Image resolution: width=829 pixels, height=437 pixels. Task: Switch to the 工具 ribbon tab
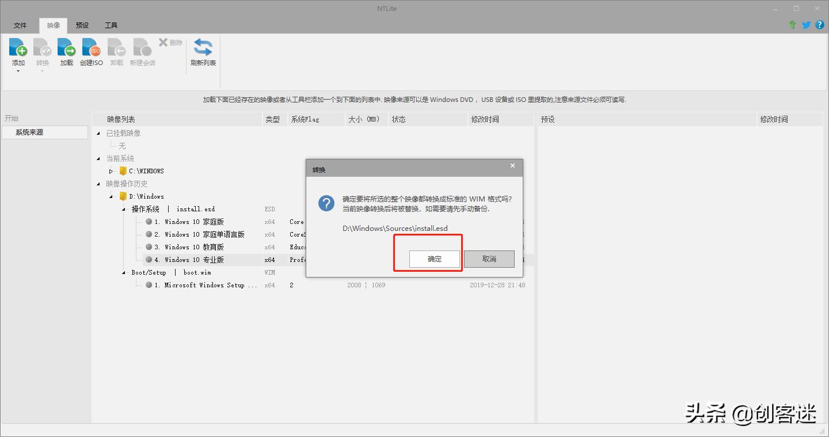[111, 25]
